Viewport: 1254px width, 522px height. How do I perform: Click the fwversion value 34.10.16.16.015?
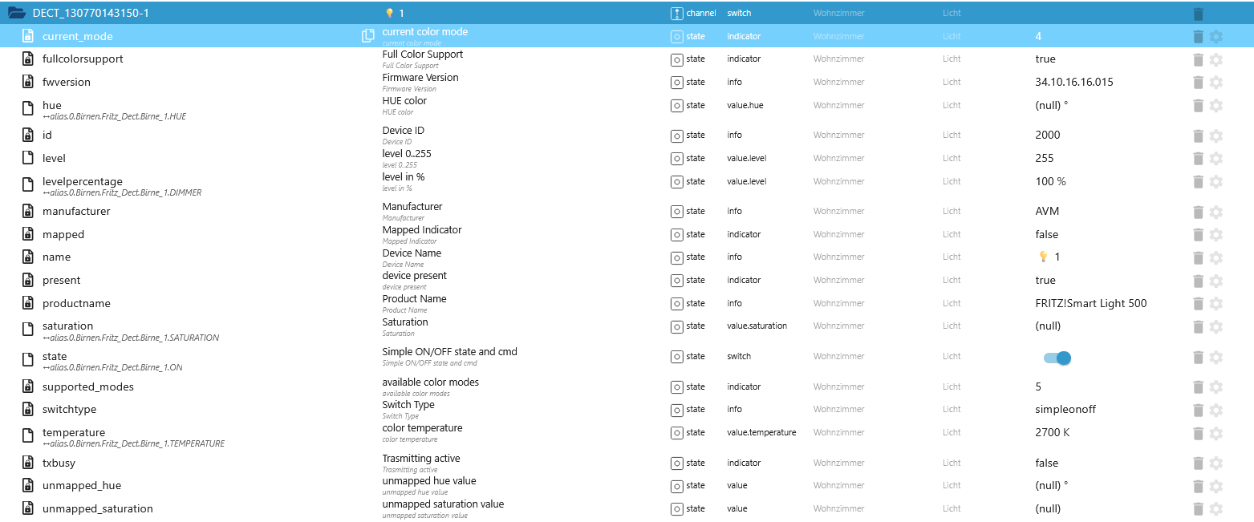click(x=1074, y=82)
